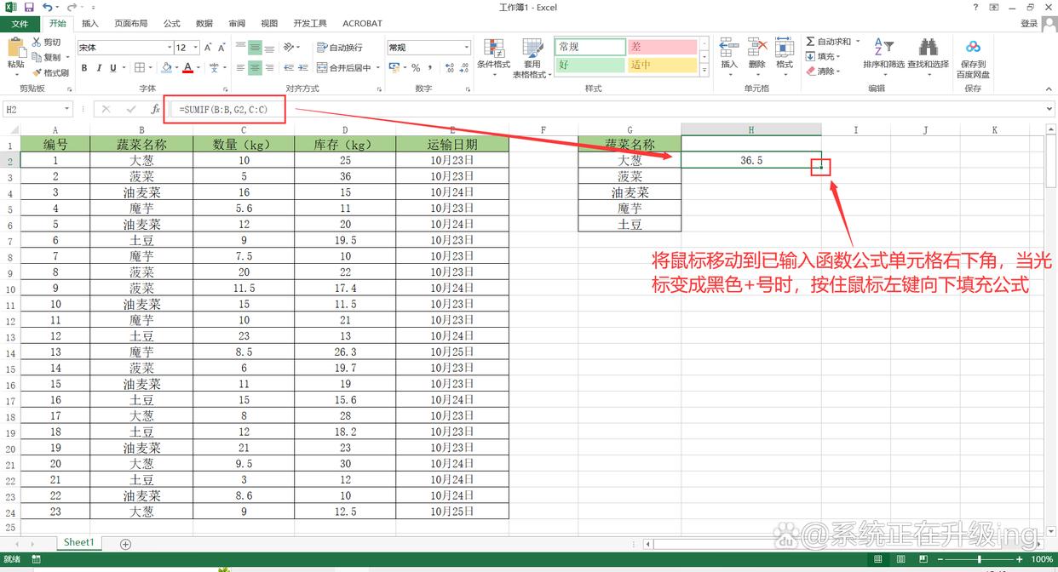1058x572 pixels.
Task: Open Format as Table (套用表格格式)
Action: click(x=532, y=58)
